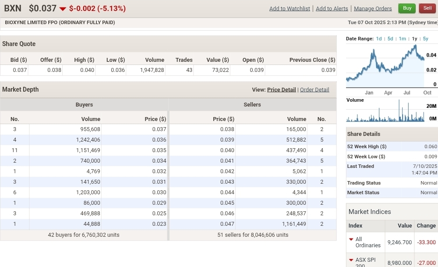This screenshot has width=438, height=267.
Task: Open the Add to Watchlist link
Action: point(290,9)
